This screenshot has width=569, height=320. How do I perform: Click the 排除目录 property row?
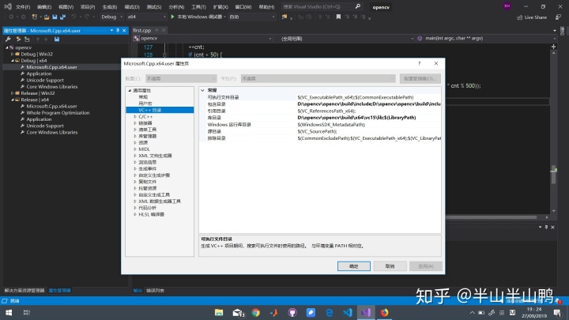tap(320, 138)
